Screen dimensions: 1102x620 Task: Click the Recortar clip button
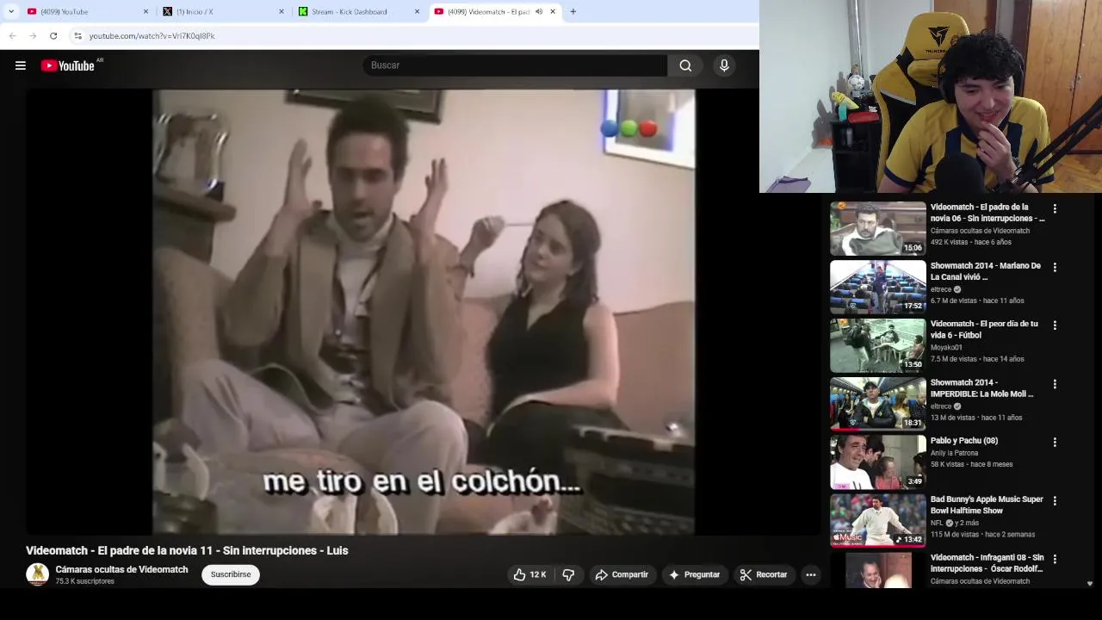point(764,574)
